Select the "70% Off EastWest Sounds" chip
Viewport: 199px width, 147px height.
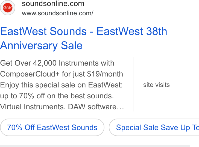click(52, 127)
